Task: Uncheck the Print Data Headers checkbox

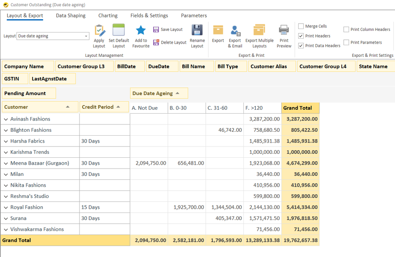Action: (x=301, y=46)
